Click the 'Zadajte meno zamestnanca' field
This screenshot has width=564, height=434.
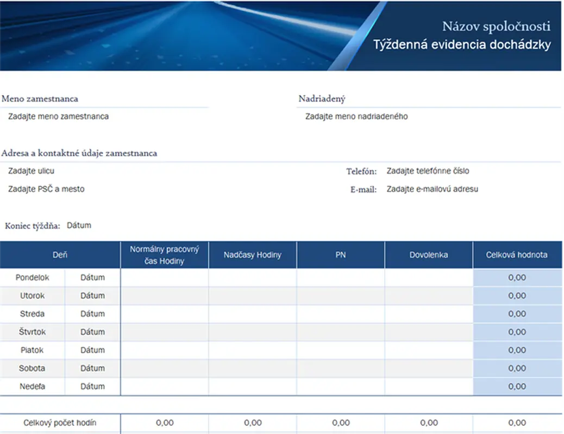point(58,117)
